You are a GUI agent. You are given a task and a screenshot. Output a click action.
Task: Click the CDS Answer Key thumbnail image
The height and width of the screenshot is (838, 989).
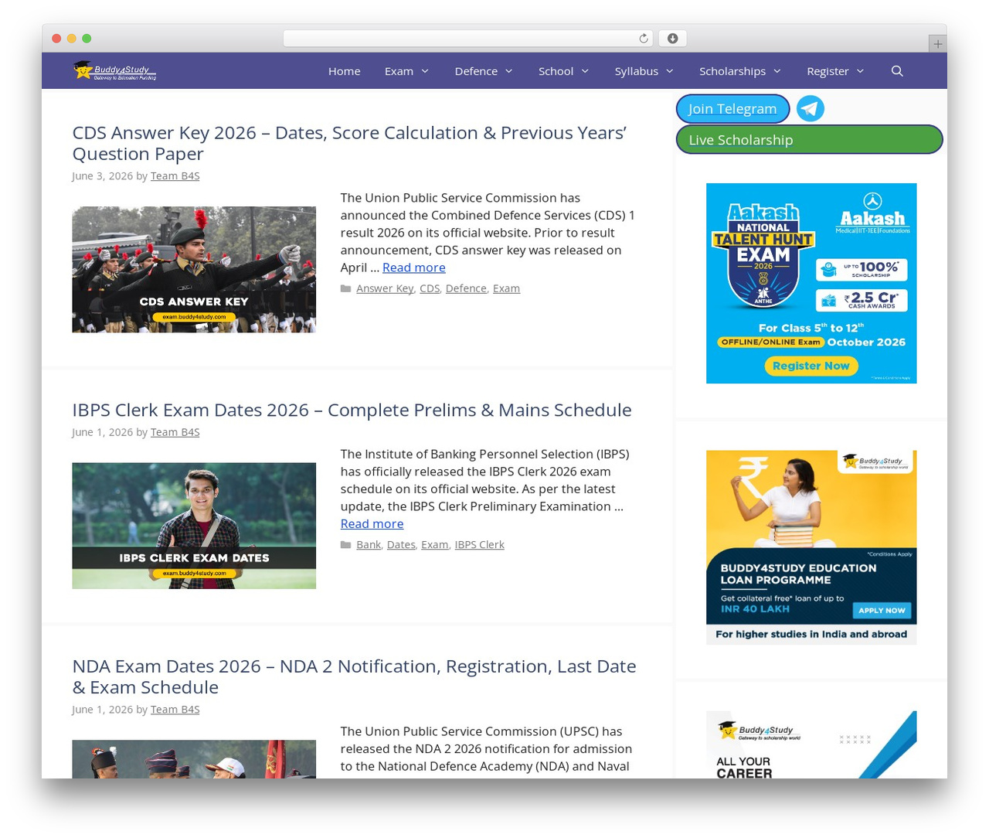click(x=194, y=270)
